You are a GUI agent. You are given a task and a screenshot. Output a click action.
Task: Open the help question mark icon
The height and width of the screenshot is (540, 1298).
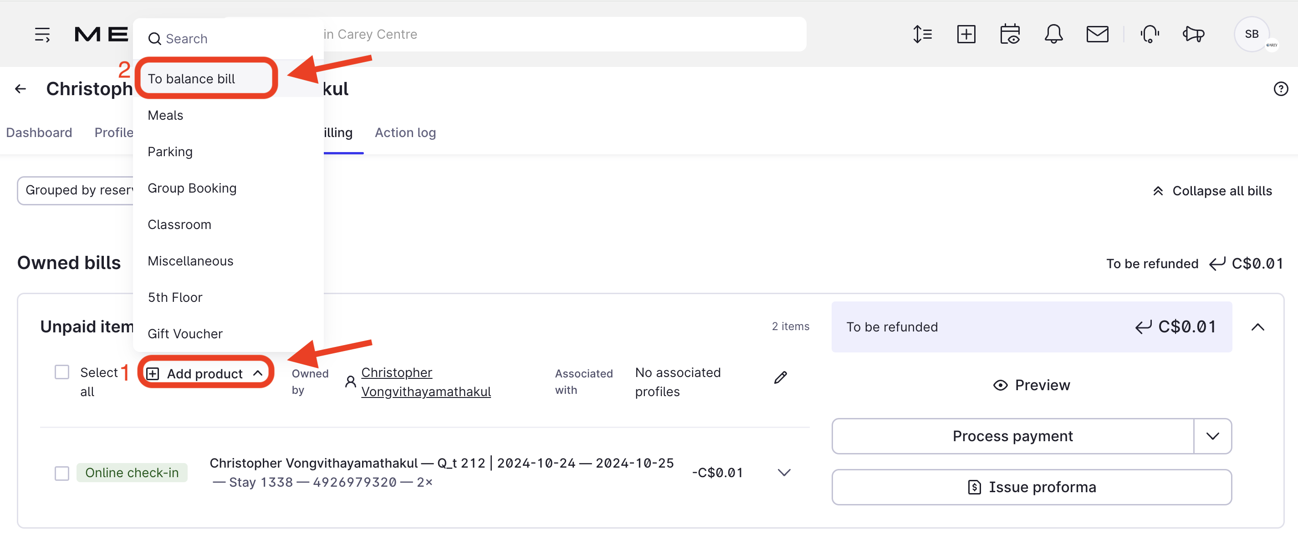coord(1280,89)
